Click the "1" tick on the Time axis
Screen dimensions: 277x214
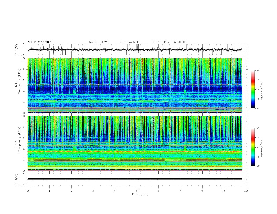pyautogui.click(x=49, y=191)
